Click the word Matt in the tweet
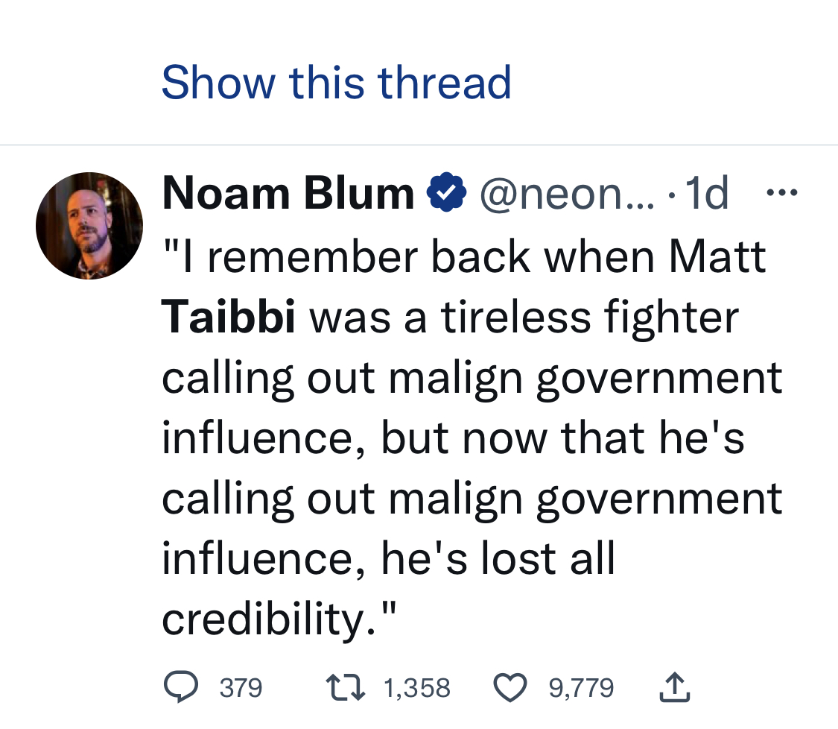This screenshot has width=838, height=729. pos(717,256)
